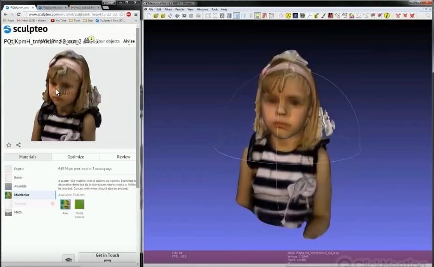Open the Help menu in MeshLab

(x=224, y=9)
